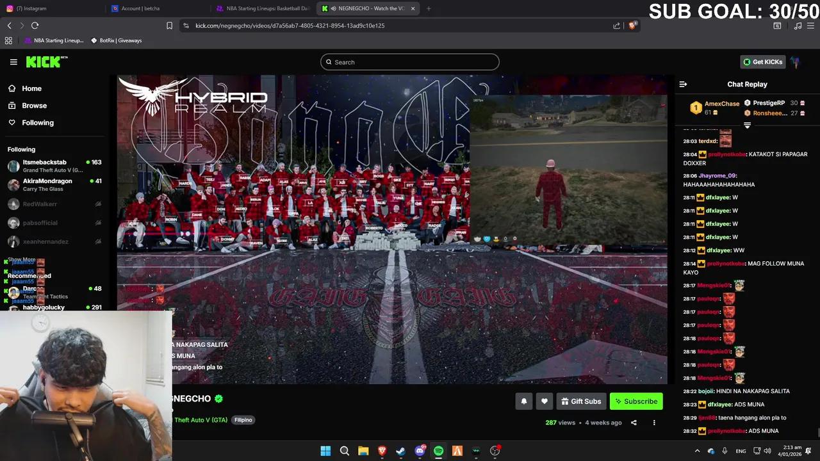Go back in browser history
This screenshot has height=461, width=820.
pyautogui.click(x=9, y=26)
